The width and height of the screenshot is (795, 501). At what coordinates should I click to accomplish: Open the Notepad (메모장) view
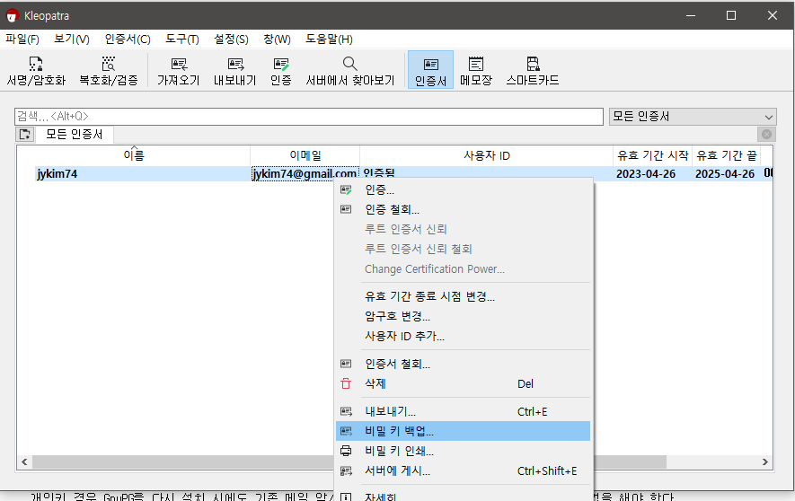(475, 71)
